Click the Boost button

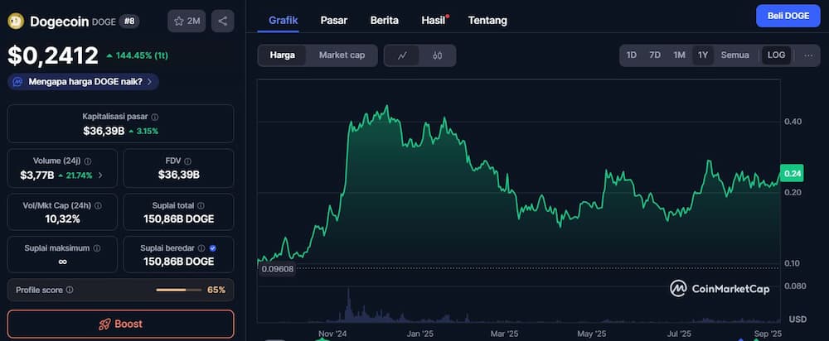click(x=120, y=324)
